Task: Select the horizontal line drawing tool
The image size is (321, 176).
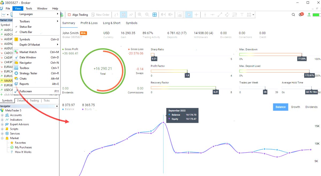Action: (212, 15)
